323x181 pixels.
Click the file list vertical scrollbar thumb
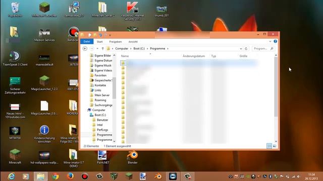point(276,87)
